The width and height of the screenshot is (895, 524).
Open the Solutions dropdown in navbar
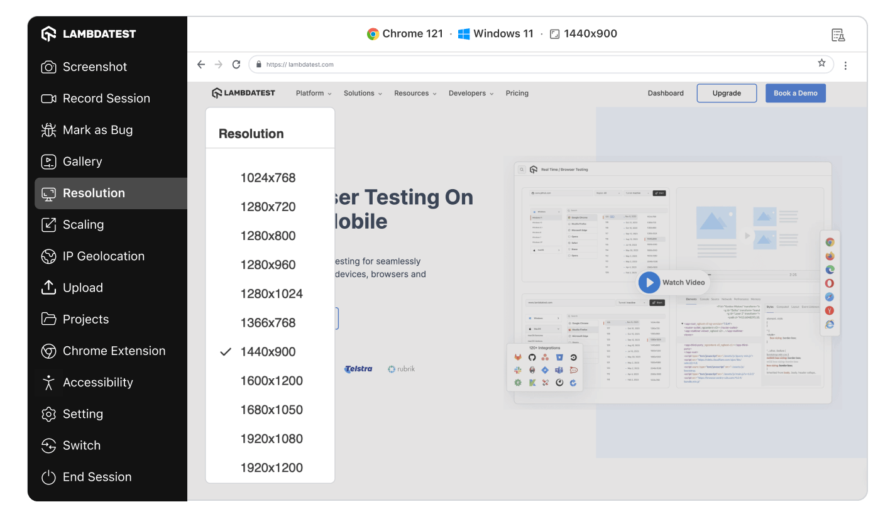[x=363, y=93]
